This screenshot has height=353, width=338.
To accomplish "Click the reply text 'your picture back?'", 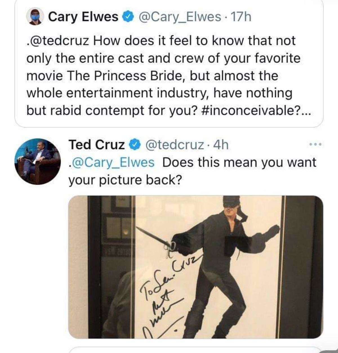I will click(125, 180).
